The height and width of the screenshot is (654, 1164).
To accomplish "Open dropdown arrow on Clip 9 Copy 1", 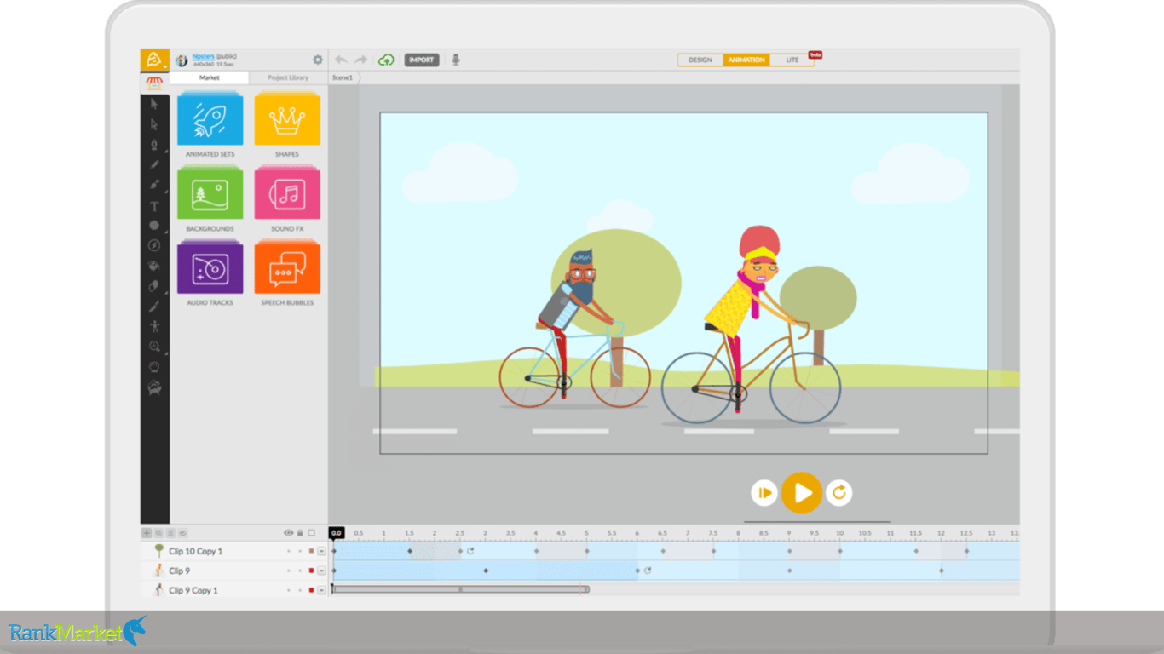I will (x=321, y=590).
